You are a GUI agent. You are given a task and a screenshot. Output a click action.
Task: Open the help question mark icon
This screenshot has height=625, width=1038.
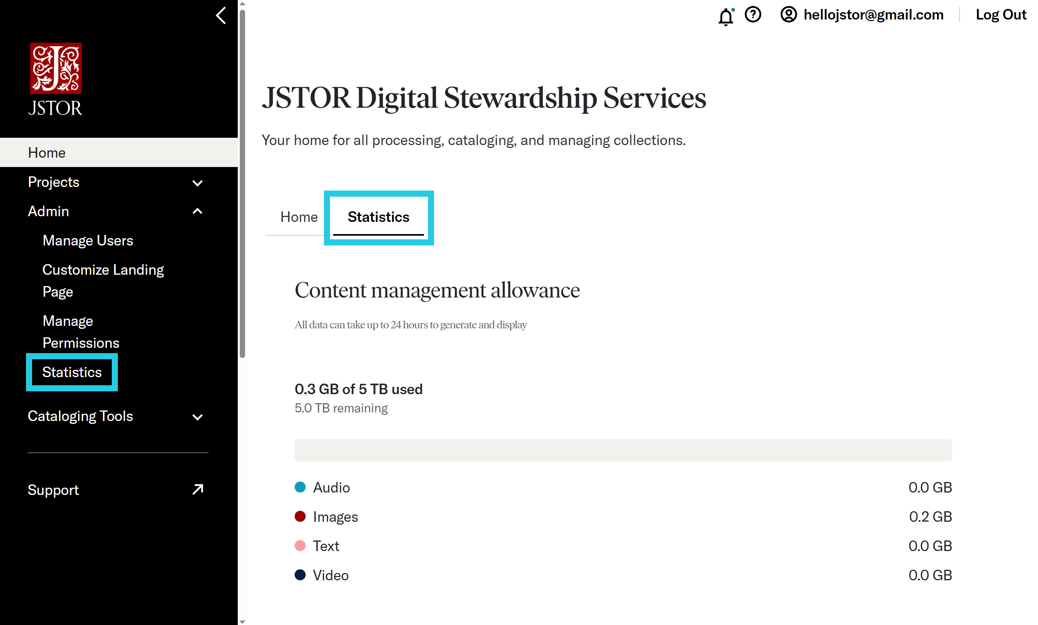pos(753,15)
